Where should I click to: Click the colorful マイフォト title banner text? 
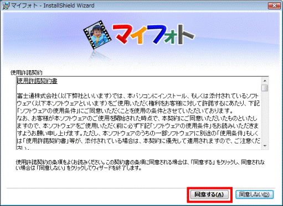tap(153, 35)
